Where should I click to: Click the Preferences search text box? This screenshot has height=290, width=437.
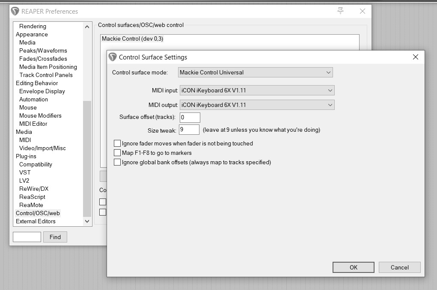click(x=27, y=237)
